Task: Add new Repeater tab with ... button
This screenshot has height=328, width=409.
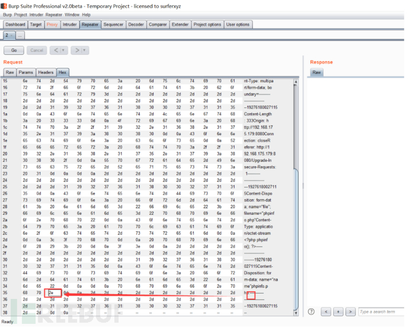Action: click(x=20, y=36)
